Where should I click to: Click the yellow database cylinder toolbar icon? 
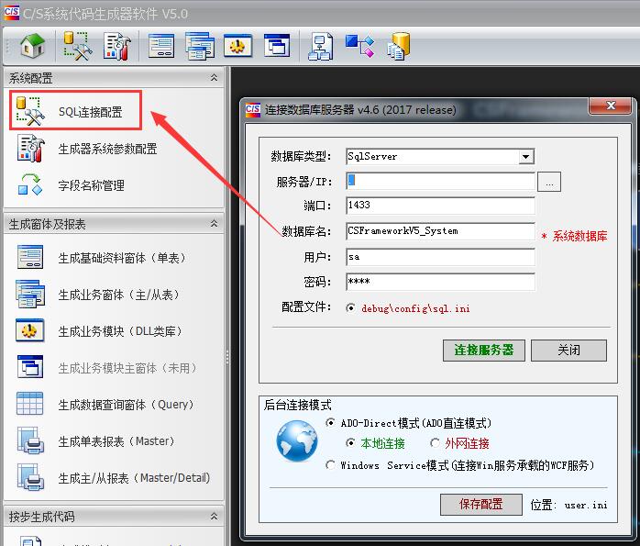pos(398,46)
